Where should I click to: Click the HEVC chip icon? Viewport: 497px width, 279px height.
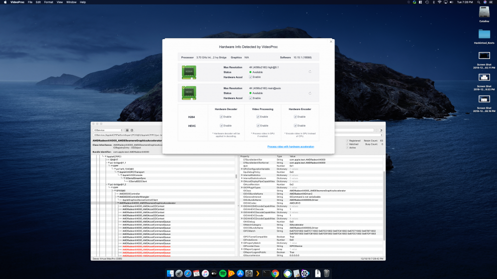(189, 93)
